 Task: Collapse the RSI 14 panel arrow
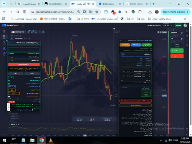[10, 124]
